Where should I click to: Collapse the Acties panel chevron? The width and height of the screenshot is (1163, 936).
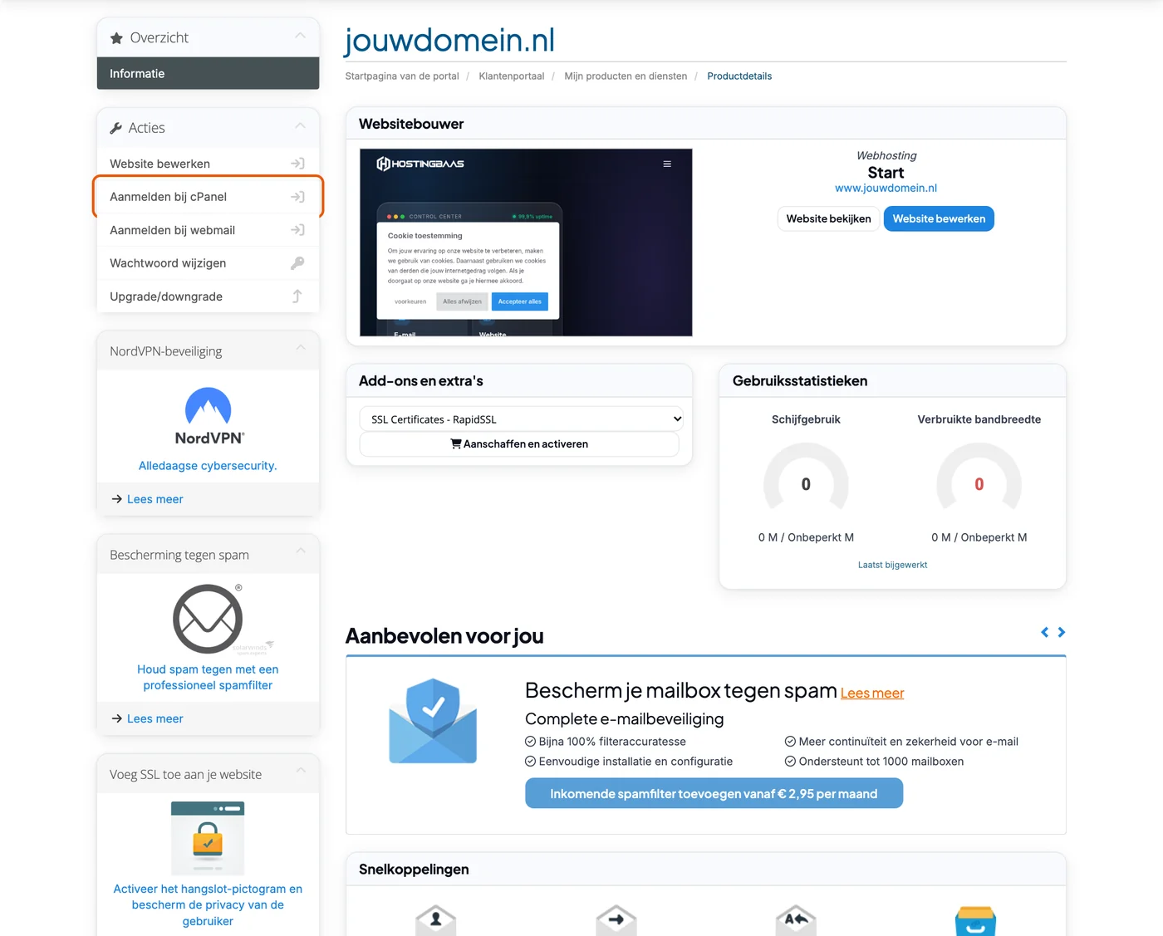pos(301,126)
